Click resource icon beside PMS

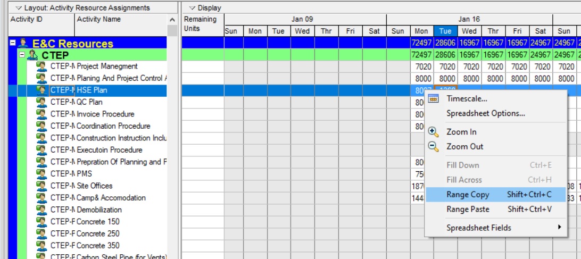[41, 174]
